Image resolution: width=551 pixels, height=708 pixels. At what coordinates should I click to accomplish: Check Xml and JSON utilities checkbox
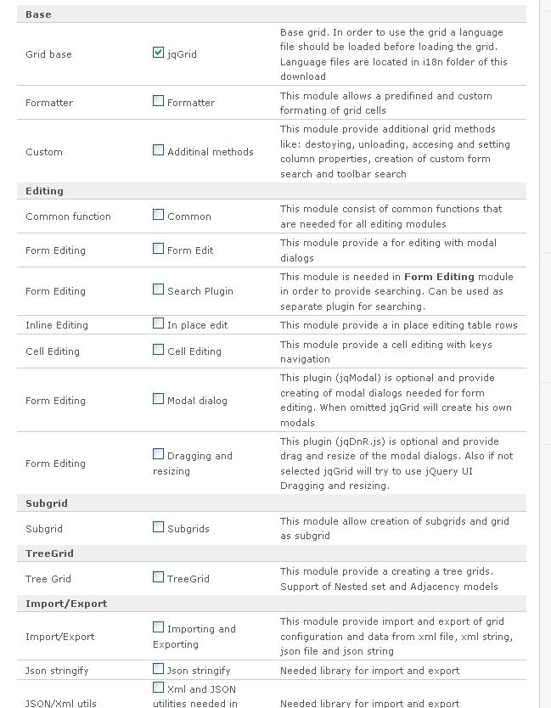point(158,688)
